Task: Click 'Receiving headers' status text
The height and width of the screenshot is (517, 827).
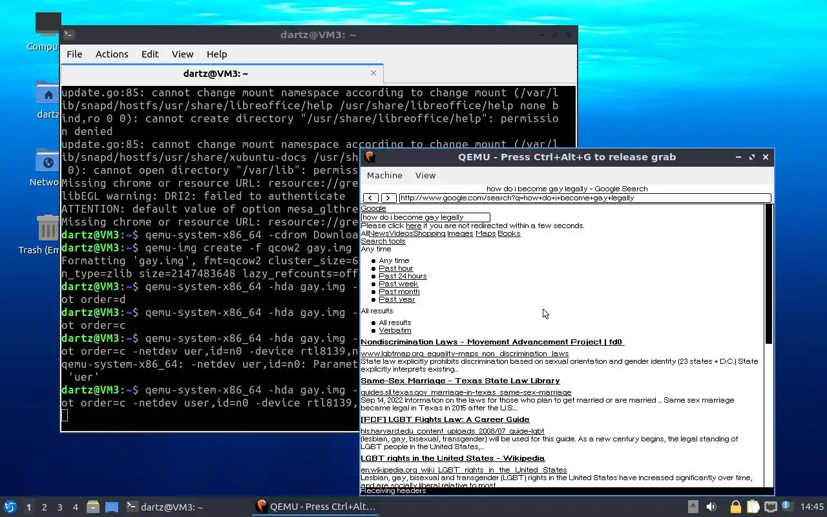Action: point(393,491)
